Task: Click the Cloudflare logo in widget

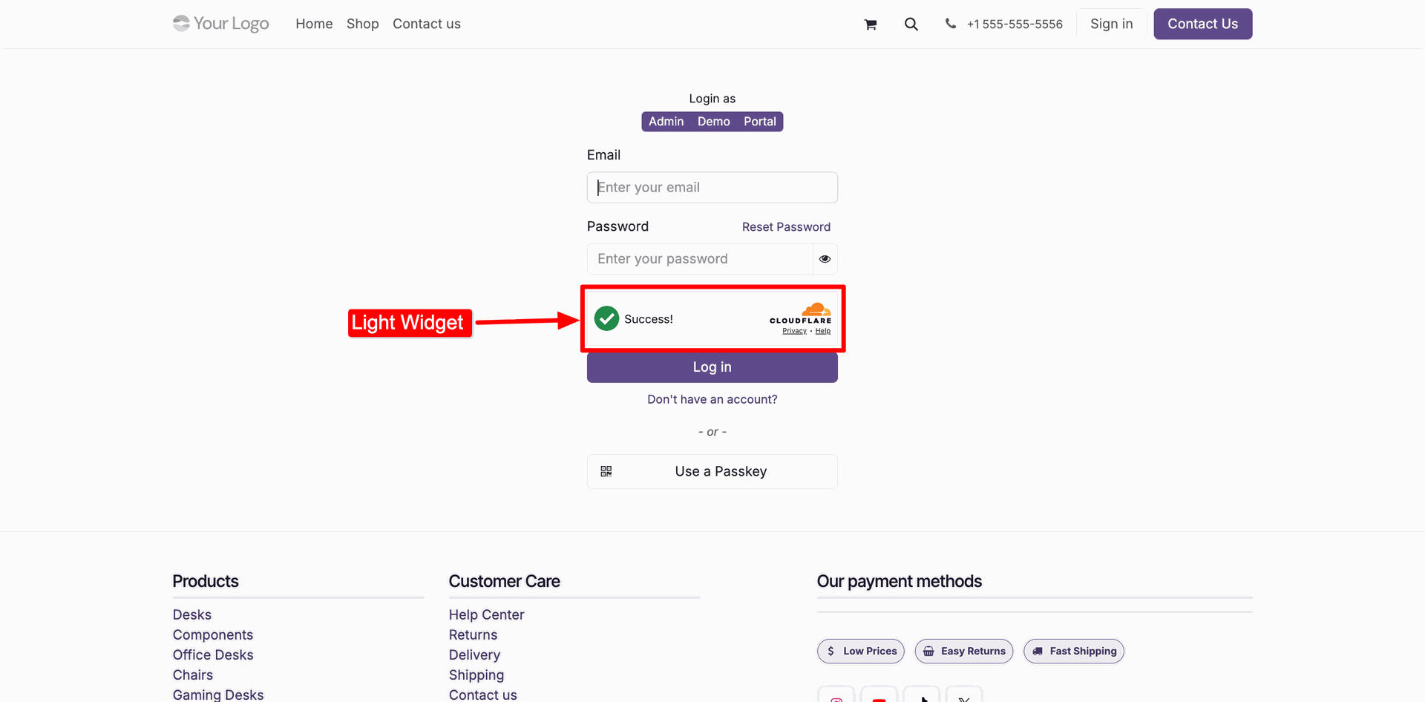Action: pos(801,313)
